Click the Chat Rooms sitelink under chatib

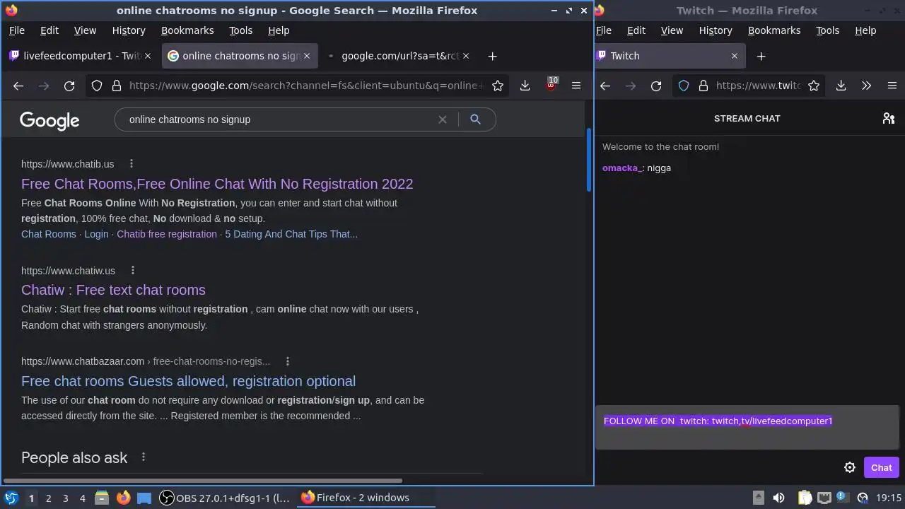[x=48, y=234]
